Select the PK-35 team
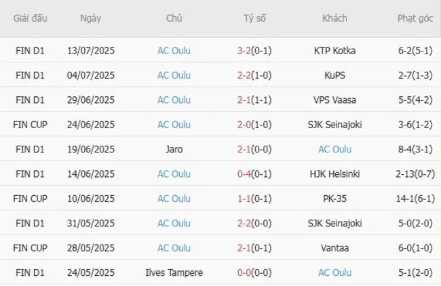 click(334, 199)
